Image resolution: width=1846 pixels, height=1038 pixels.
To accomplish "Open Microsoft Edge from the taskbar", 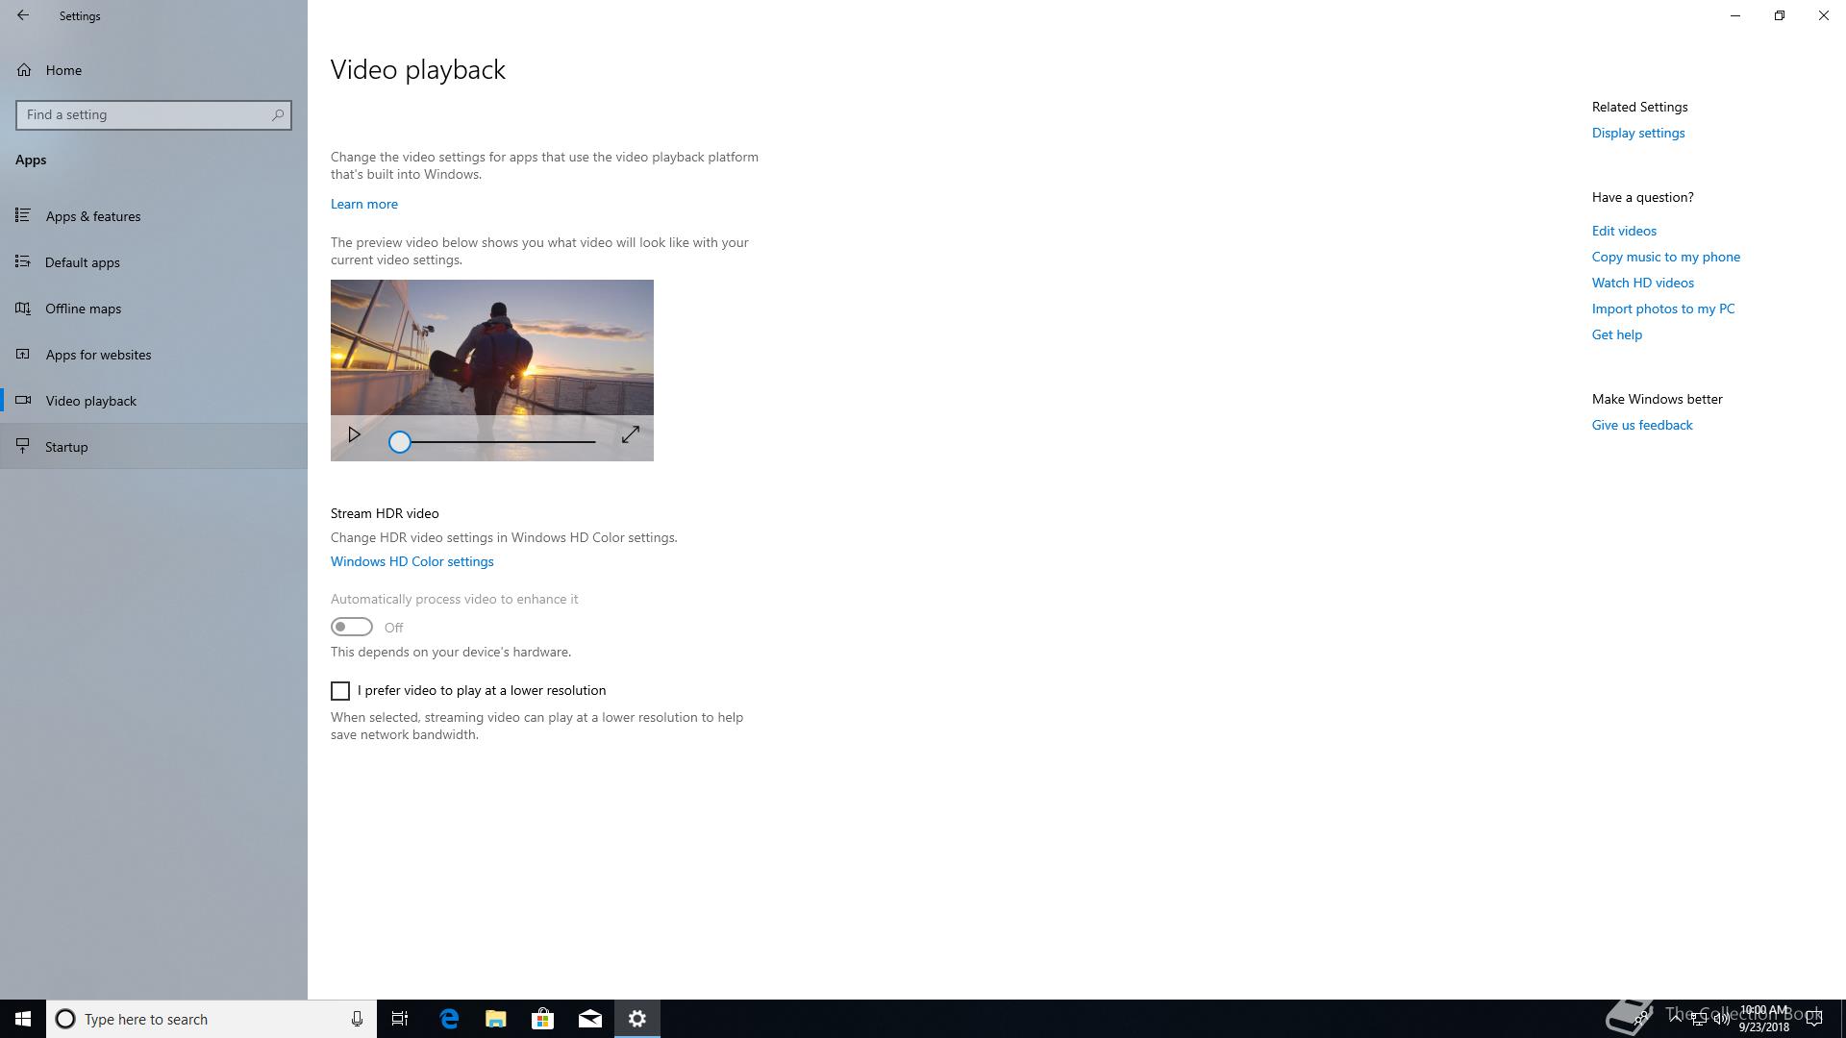I will click(x=449, y=1019).
